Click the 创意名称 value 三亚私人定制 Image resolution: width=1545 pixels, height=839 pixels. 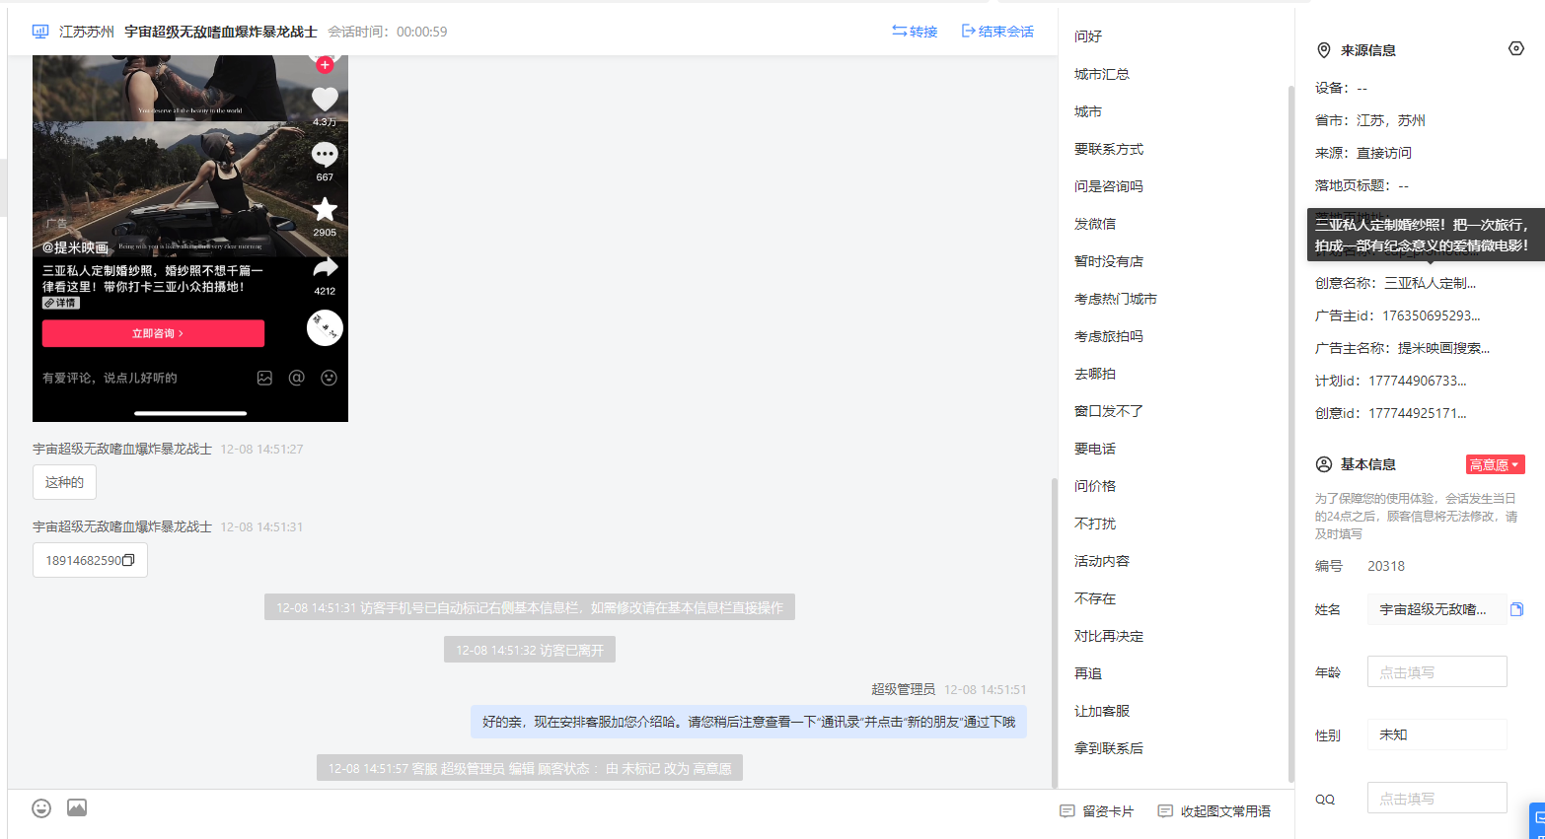click(x=1431, y=283)
